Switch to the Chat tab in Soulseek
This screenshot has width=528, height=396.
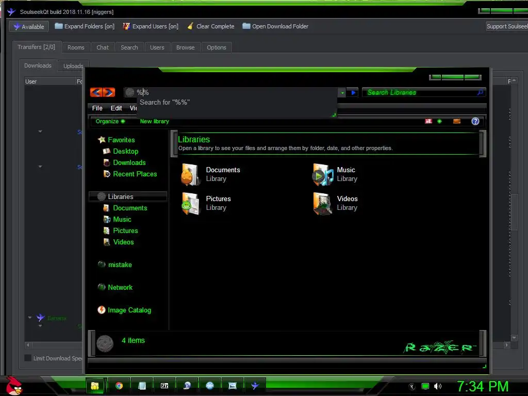tap(103, 47)
